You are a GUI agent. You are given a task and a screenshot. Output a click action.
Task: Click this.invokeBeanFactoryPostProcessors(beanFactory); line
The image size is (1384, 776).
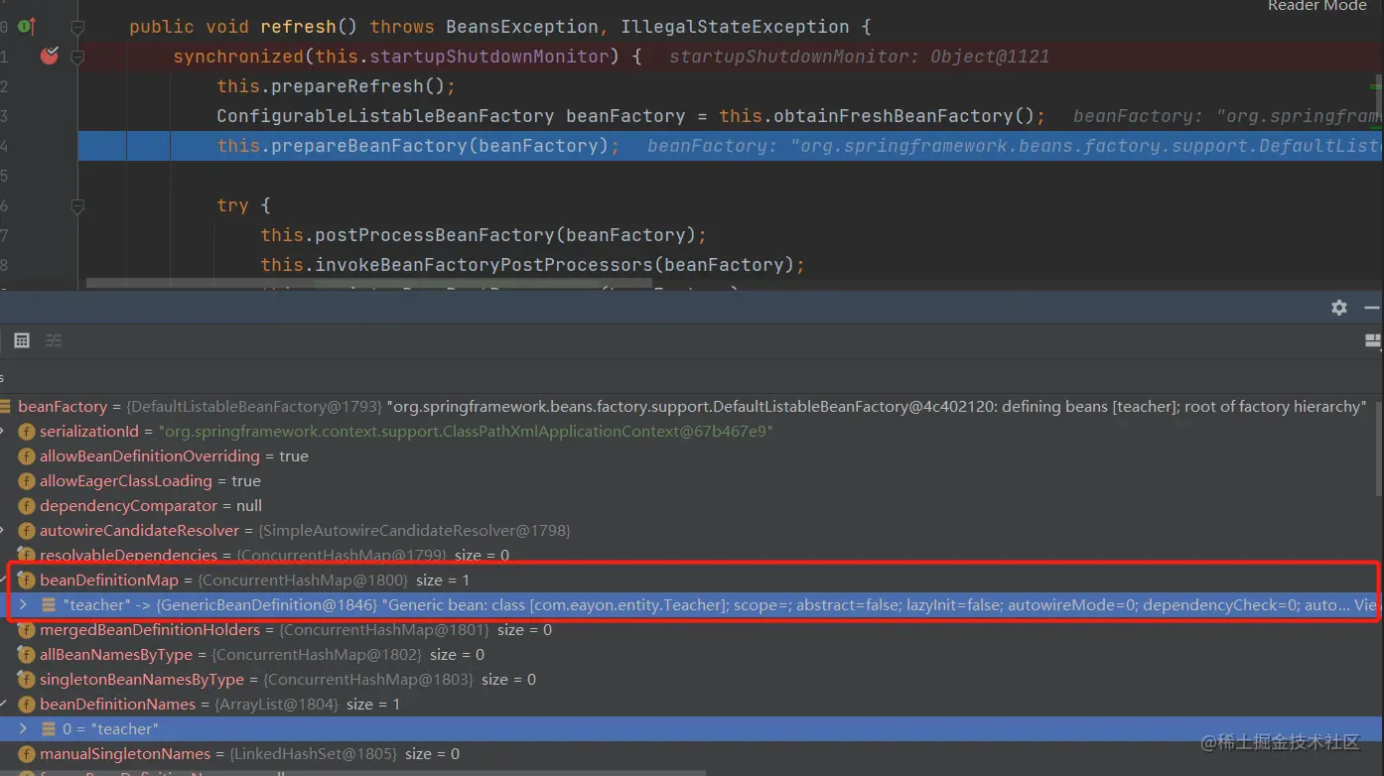532,265
